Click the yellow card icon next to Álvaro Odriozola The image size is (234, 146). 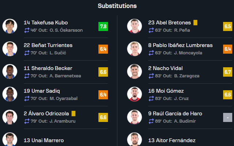73,114
